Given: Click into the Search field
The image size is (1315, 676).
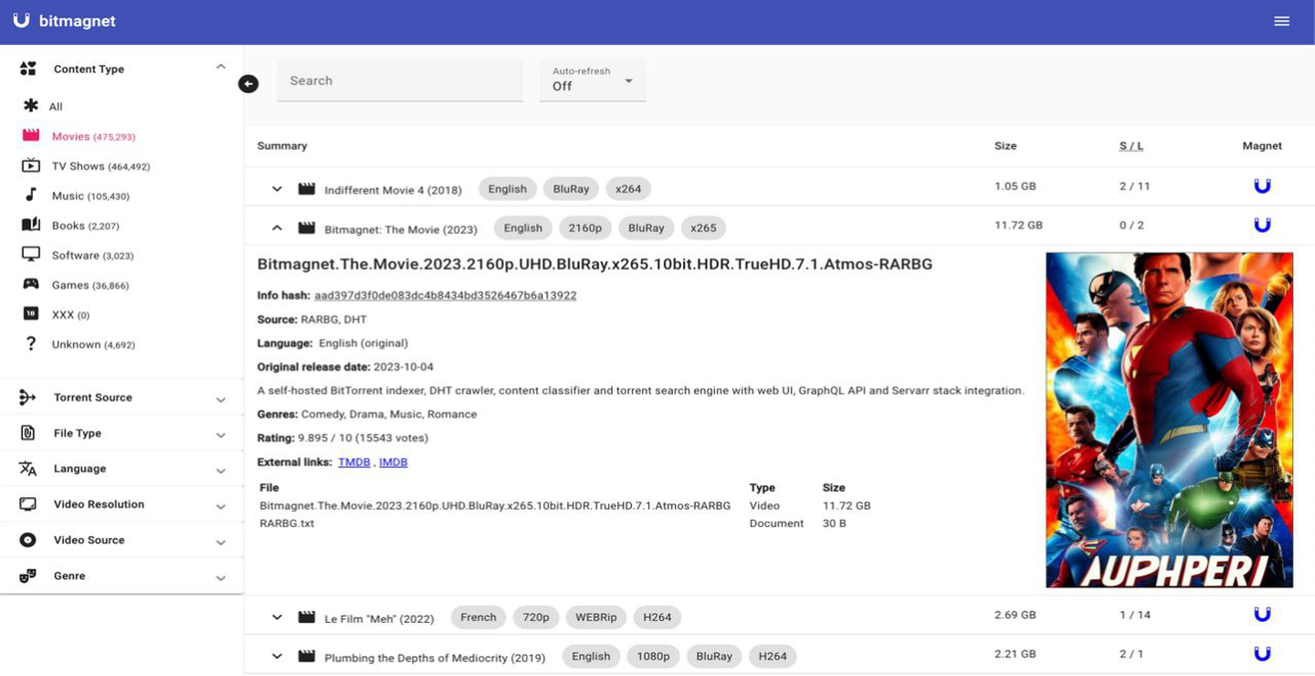Looking at the screenshot, I should point(400,80).
